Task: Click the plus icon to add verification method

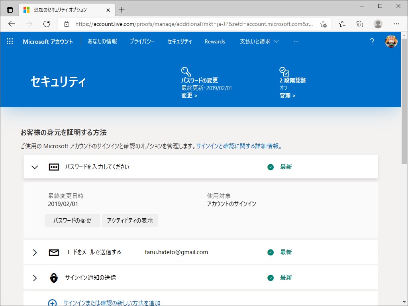Action: 52,302
